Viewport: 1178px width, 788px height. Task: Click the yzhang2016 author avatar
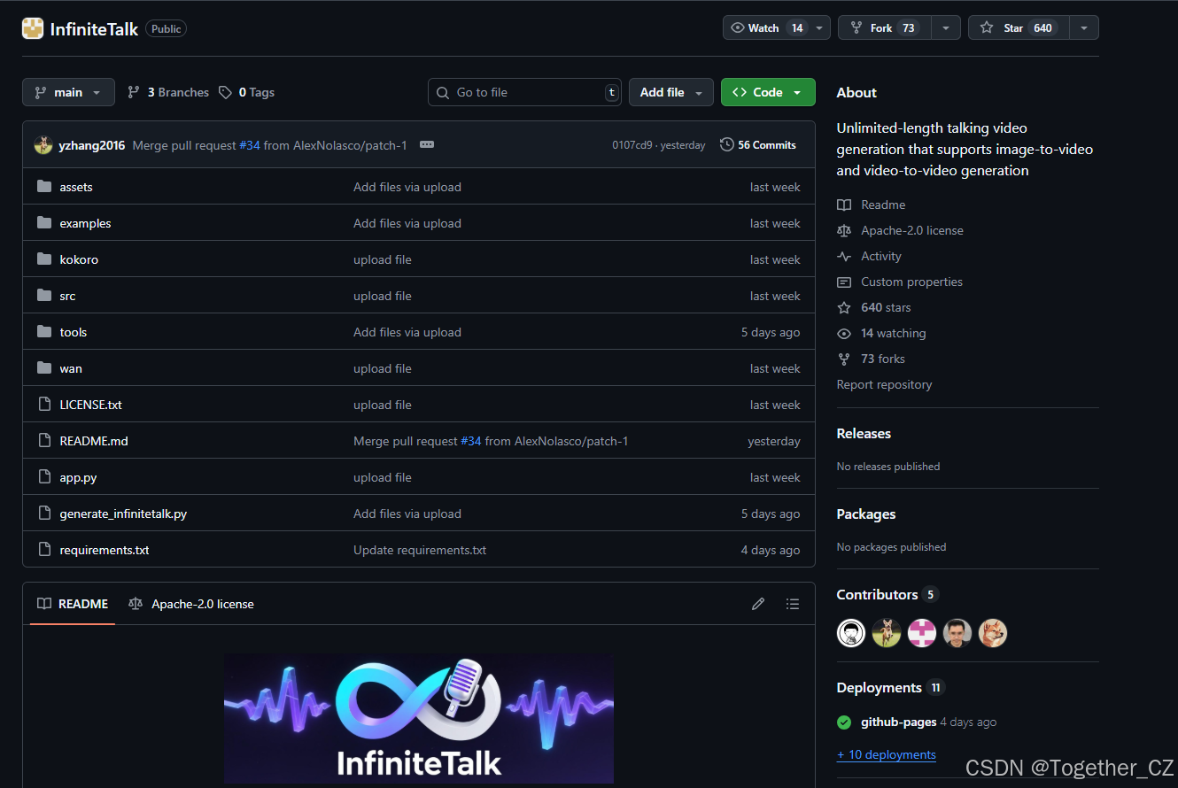(x=43, y=145)
